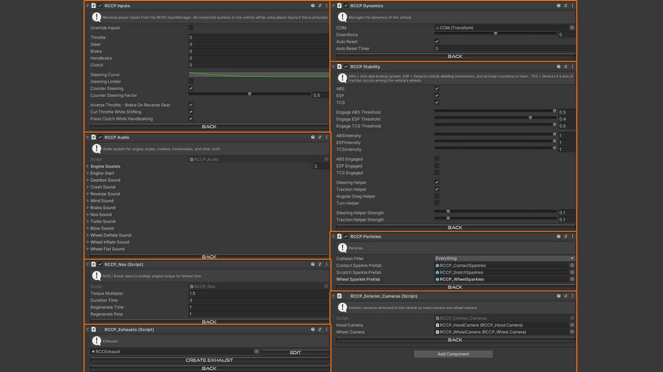Expand the Engine Start foldout
663x372 pixels.
[88, 173]
